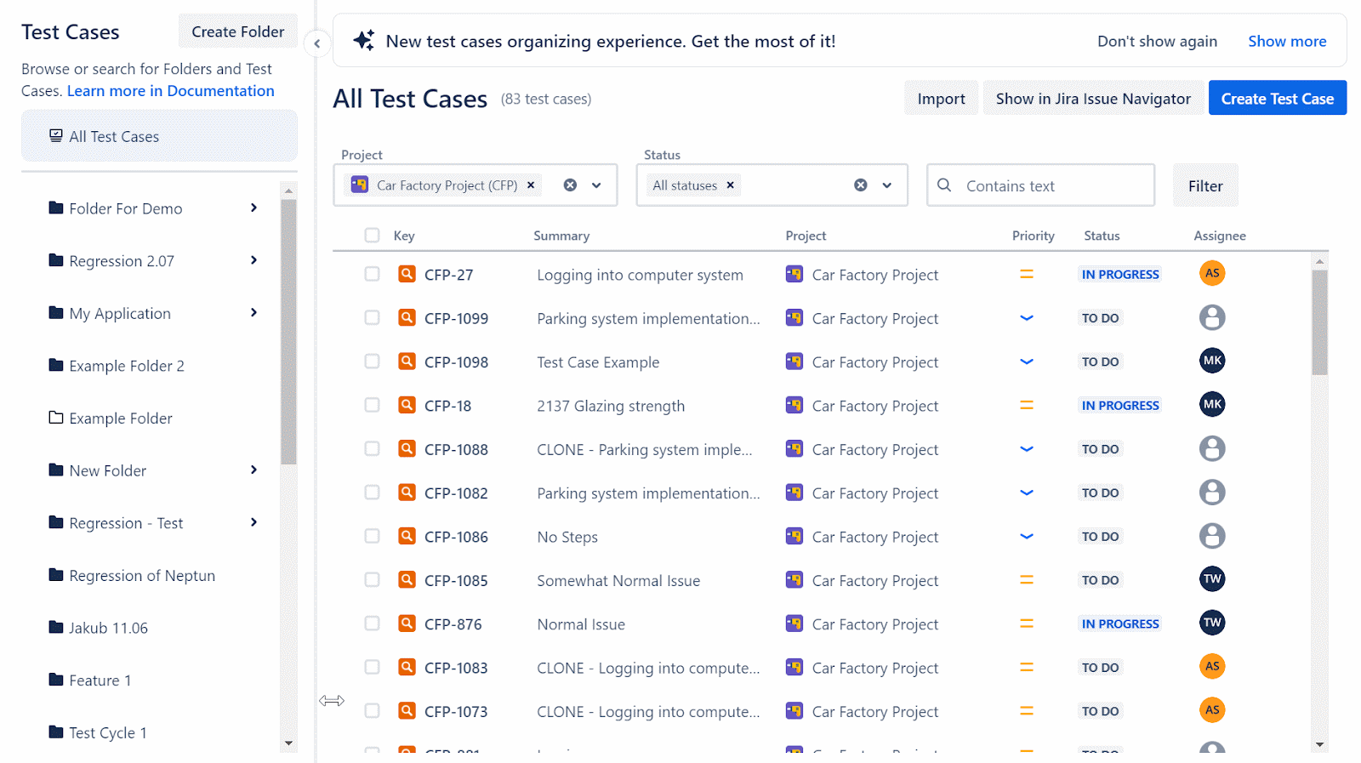The width and height of the screenshot is (1361, 763).
Task: Click the test case table vertical scrollbar
Action: 1319,322
